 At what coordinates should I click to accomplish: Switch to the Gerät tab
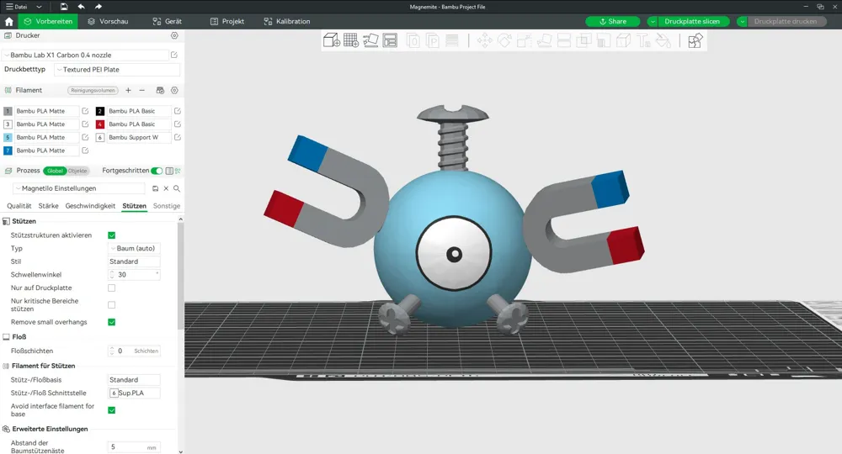coord(167,22)
